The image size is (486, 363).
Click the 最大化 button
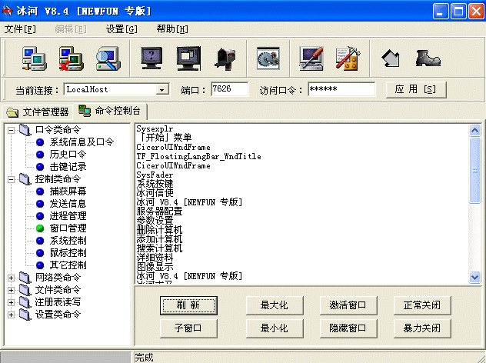coord(275,305)
